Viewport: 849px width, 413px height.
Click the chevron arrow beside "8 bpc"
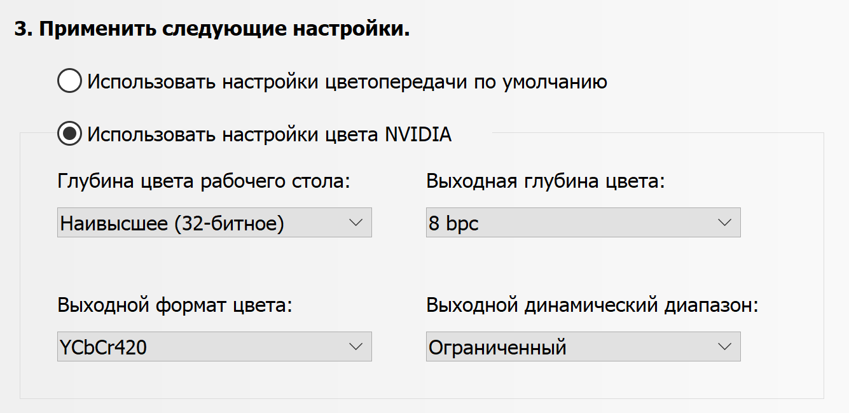tap(724, 223)
